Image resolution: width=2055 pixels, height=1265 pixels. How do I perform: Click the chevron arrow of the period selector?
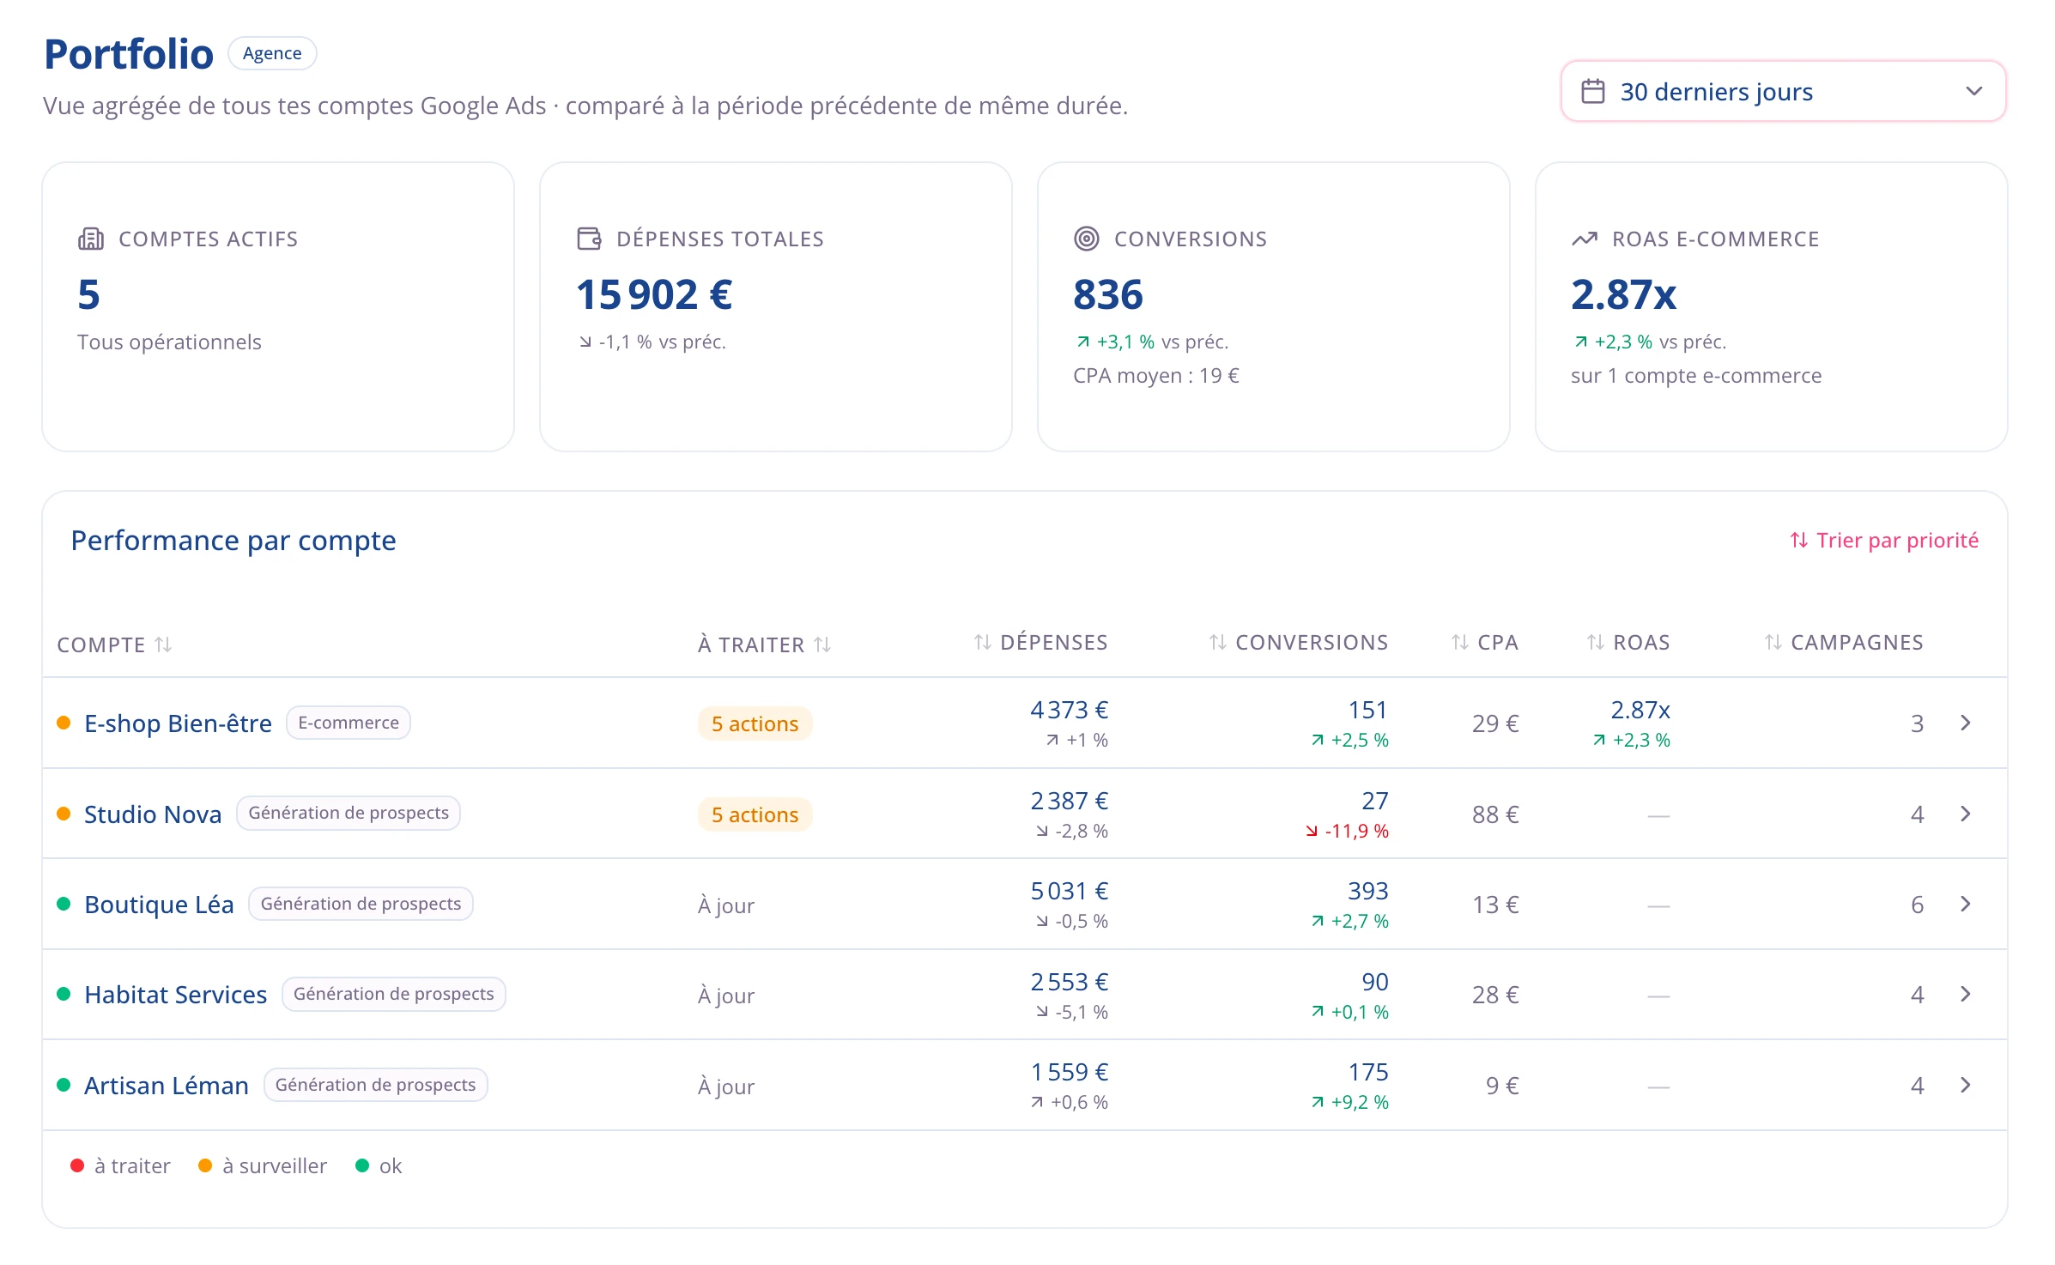(x=1973, y=91)
